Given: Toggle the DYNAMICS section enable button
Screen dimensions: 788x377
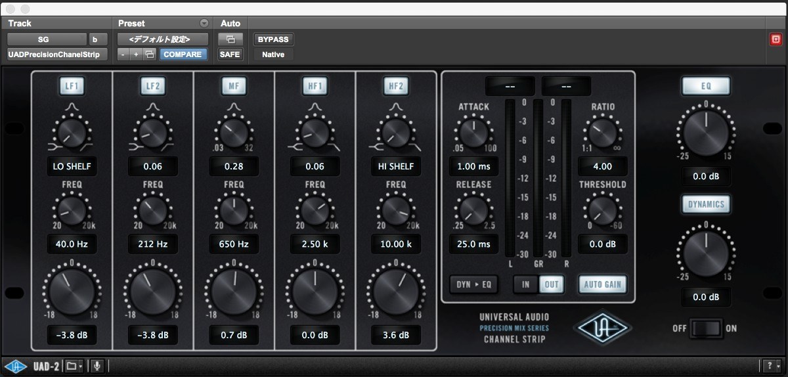Looking at the screenshot, I should click(x=706, y=204).
